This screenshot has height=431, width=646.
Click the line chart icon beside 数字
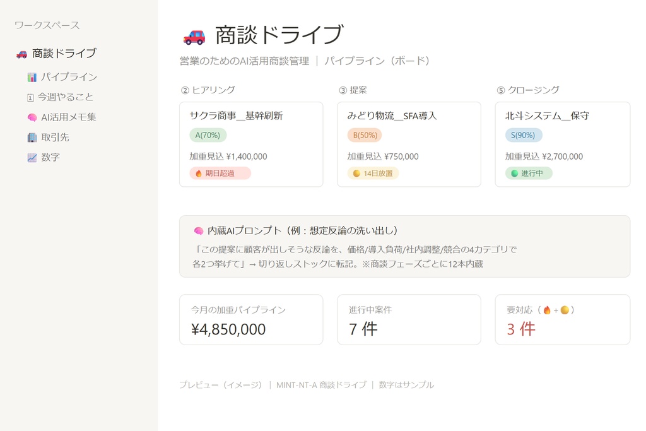tap(32, 157)
